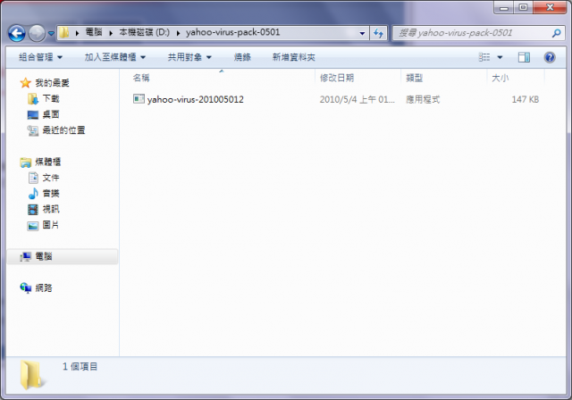Click the 文件 document icon
This screenshot has width=572, height=400.
[x=33, y=178]
